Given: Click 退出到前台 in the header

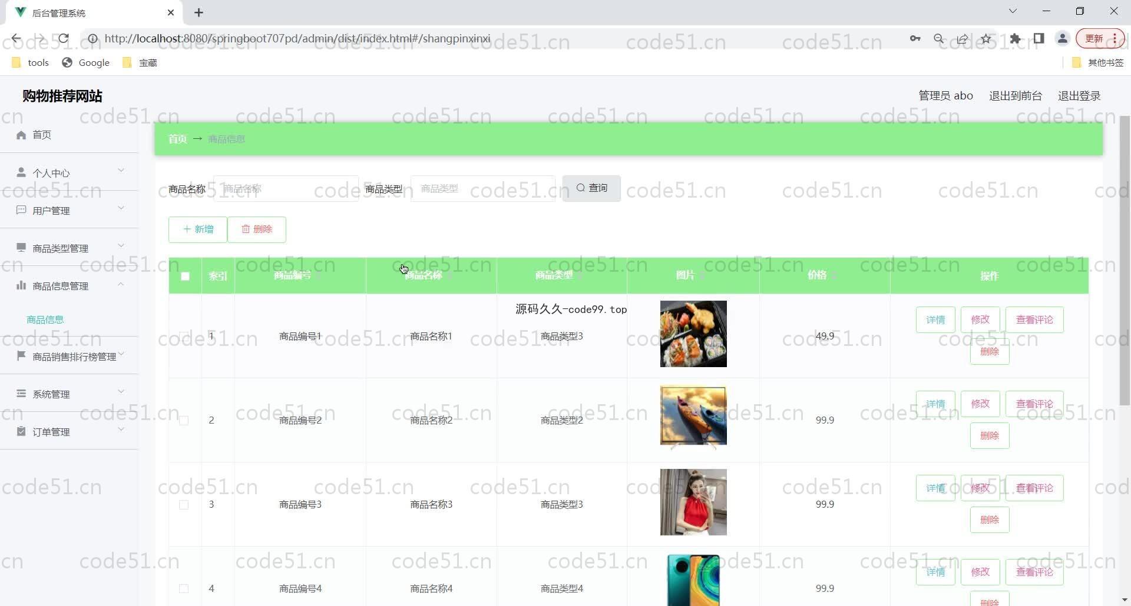Looking at the screenshot, I should coord(1016,96).
